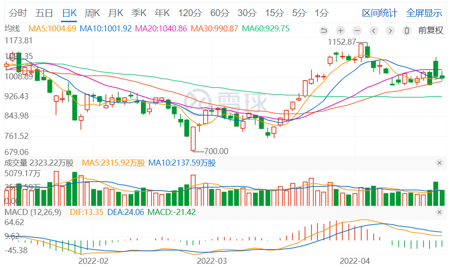
Task: Click the reset/undo chart view icon
Action: [324, 31]
